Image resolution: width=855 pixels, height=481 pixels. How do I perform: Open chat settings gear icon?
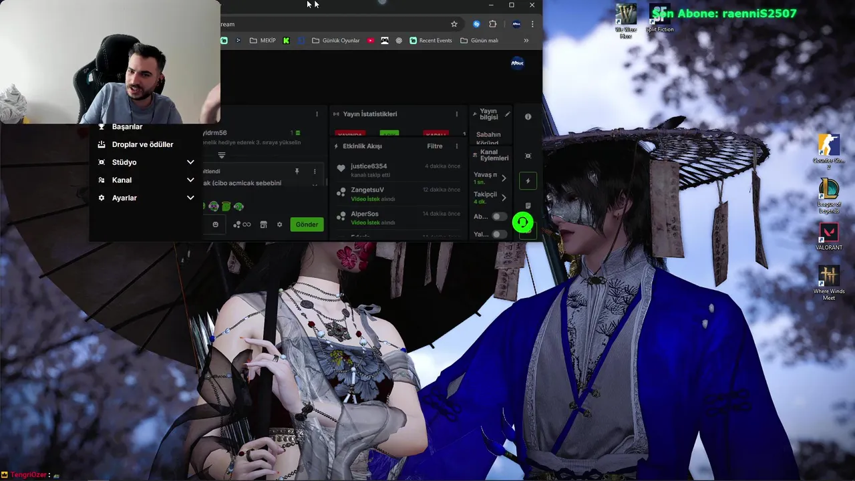click(279, 224)
